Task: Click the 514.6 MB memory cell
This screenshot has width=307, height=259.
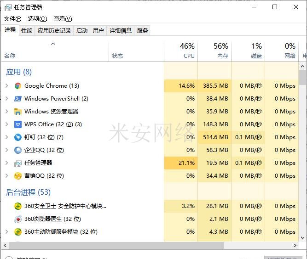Action: click(x=214, y=137)
